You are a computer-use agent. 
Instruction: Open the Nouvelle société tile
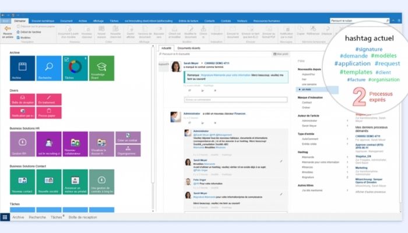pos(49,182)
